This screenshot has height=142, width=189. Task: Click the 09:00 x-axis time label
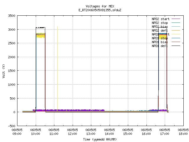[17, 134]
